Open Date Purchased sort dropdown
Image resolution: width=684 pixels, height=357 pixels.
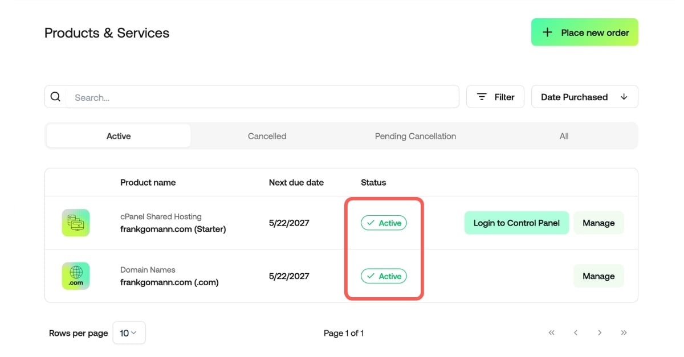[585, 97]
